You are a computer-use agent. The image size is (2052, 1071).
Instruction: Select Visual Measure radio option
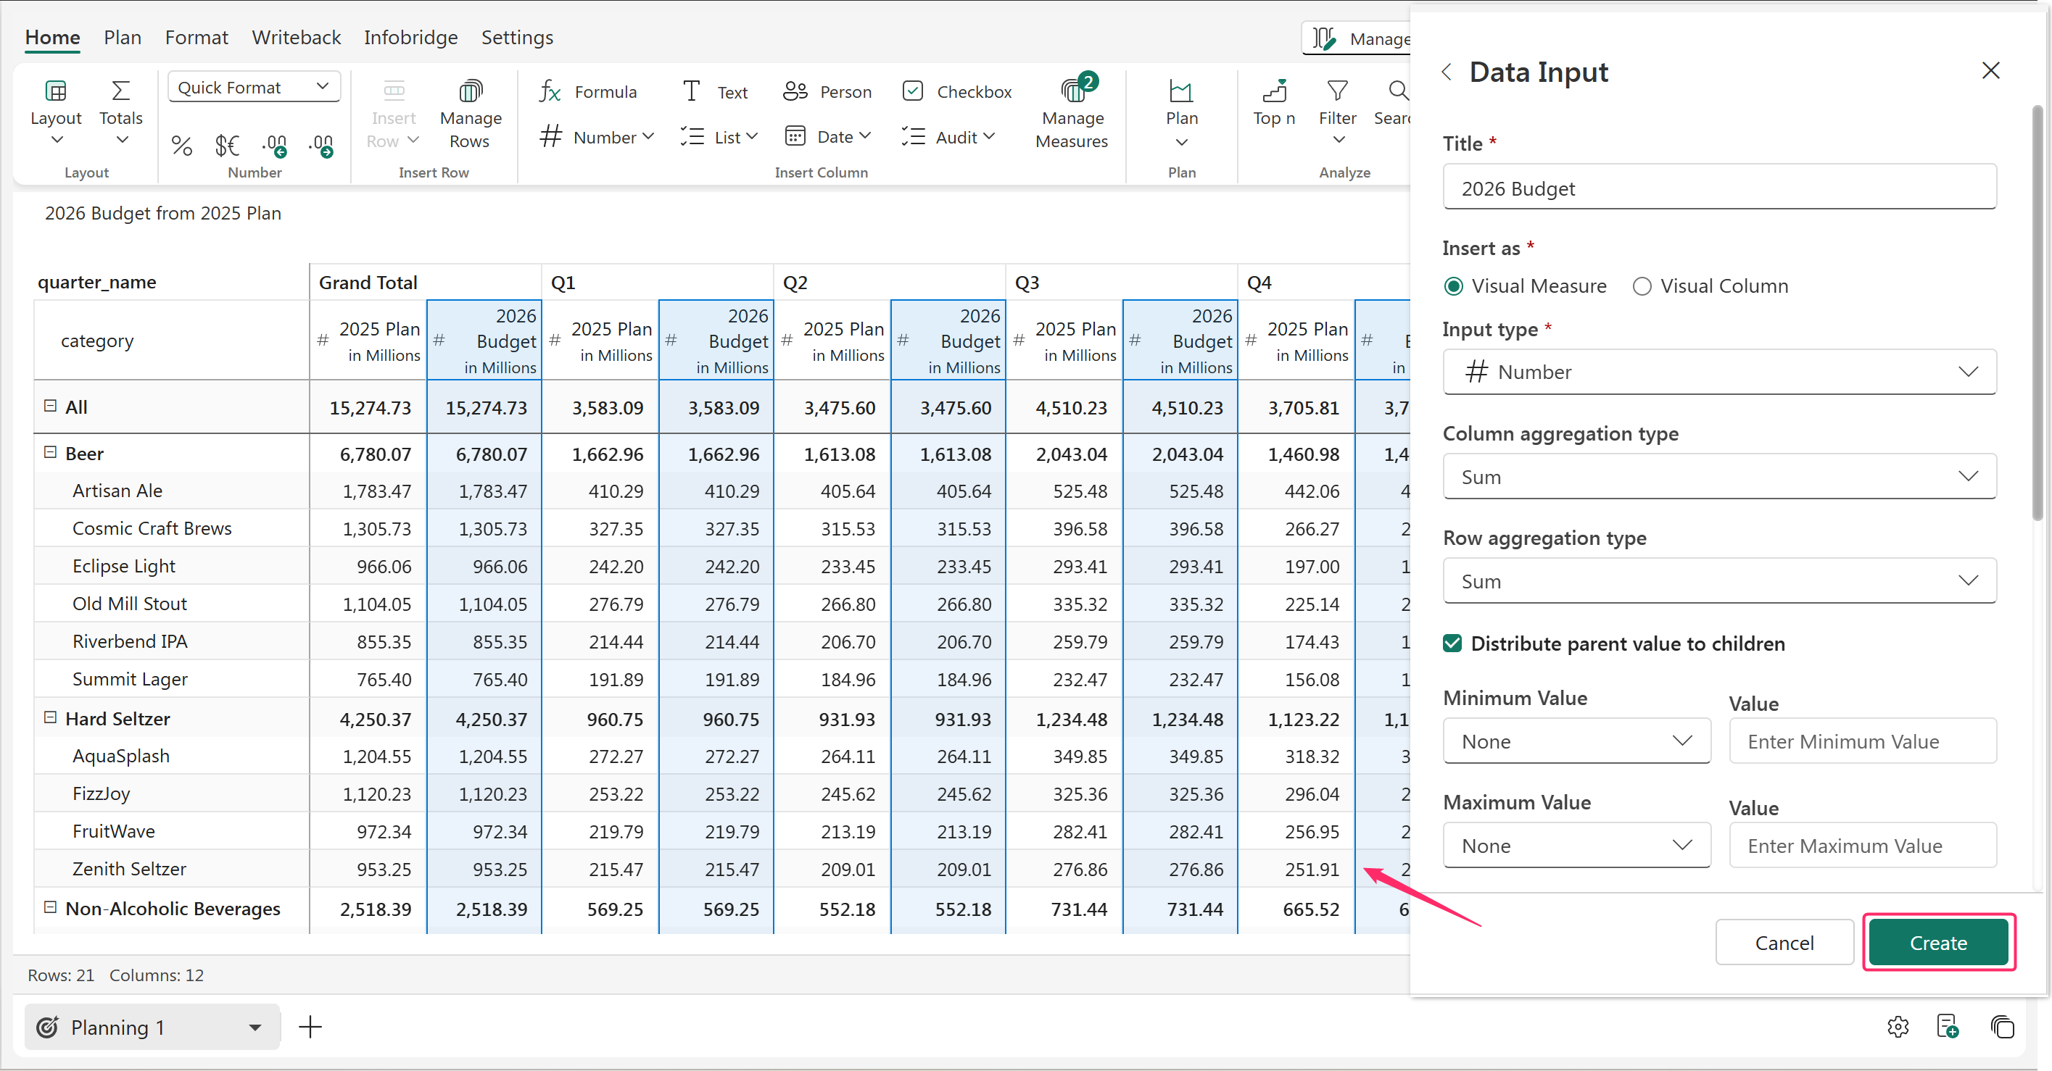click(1454, 287)
